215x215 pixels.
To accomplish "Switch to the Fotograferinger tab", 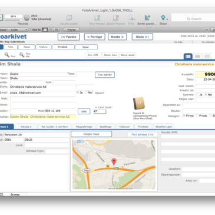I will click(x=84, y=127).
